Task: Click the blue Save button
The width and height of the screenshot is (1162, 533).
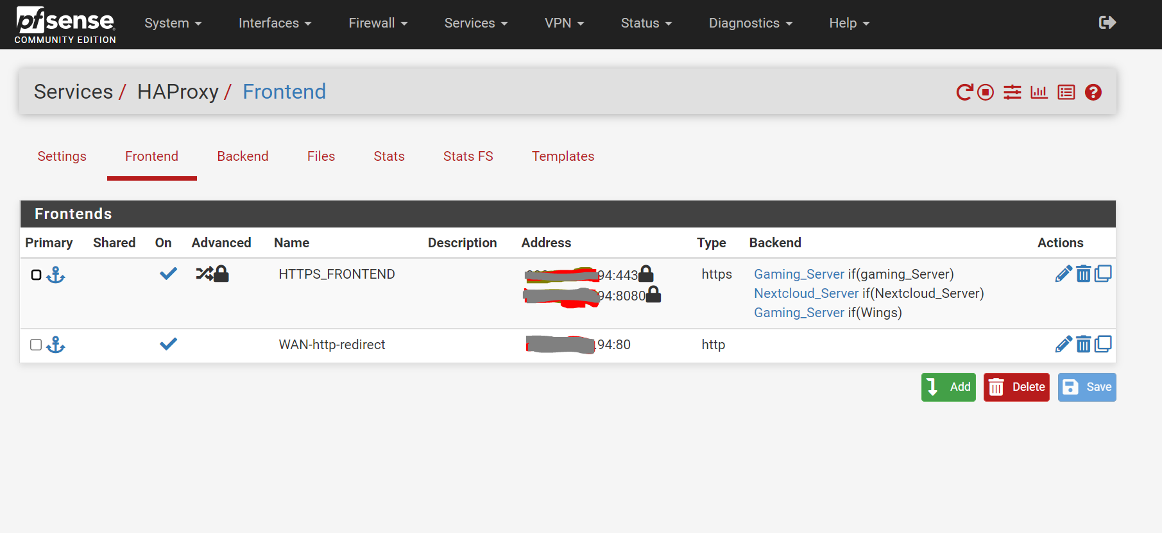Action: (1086, 387)
